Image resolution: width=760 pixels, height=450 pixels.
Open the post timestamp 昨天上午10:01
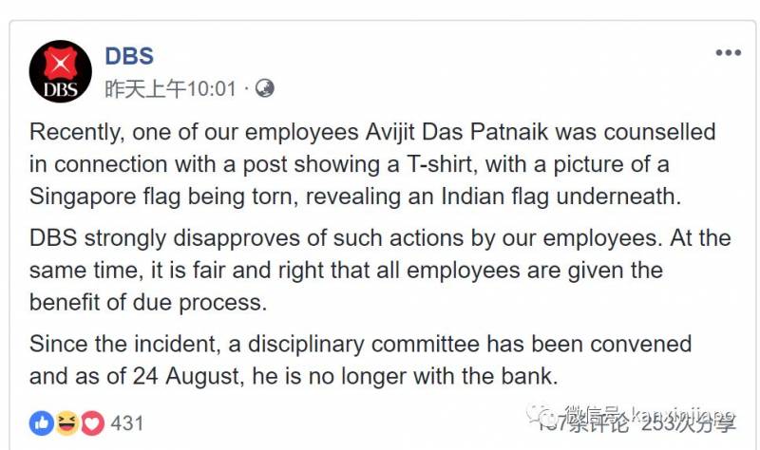[x=171, y=89]
